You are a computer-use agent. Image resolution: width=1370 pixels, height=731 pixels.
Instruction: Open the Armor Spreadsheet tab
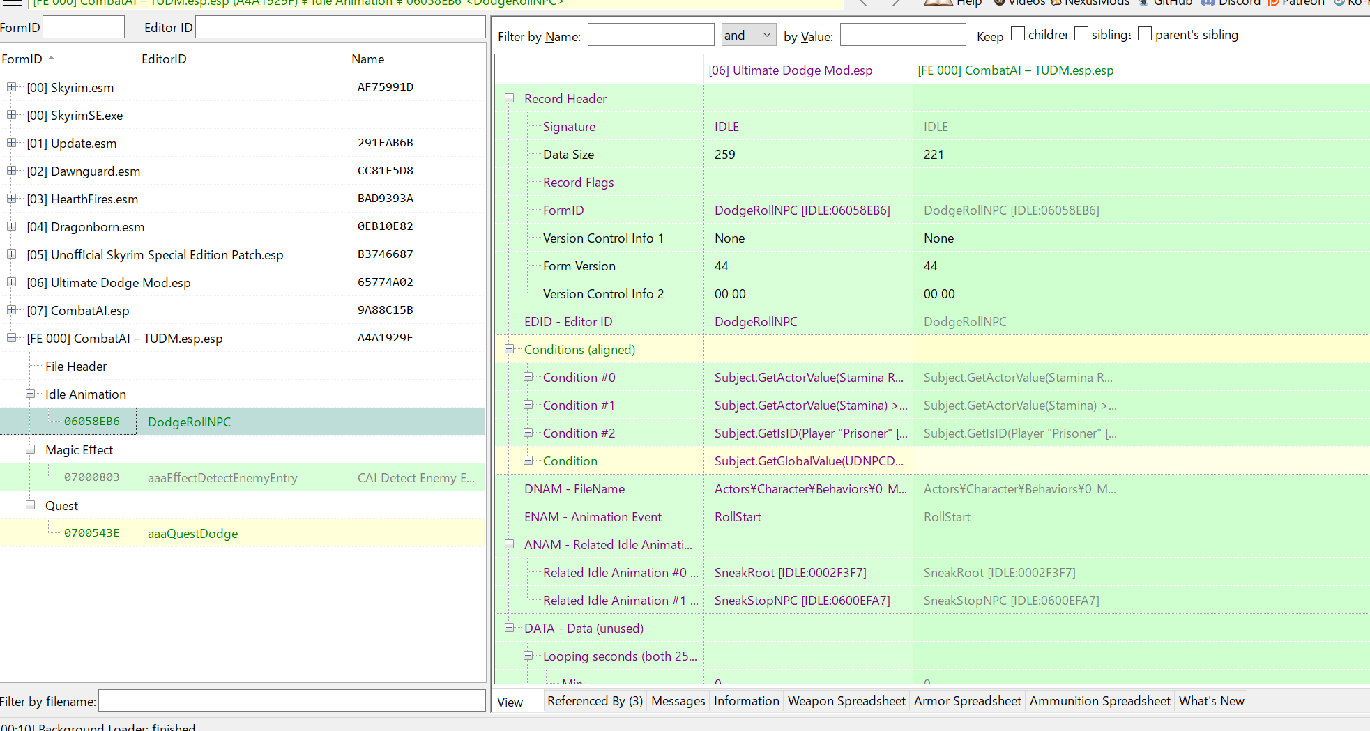pos(967,701)
